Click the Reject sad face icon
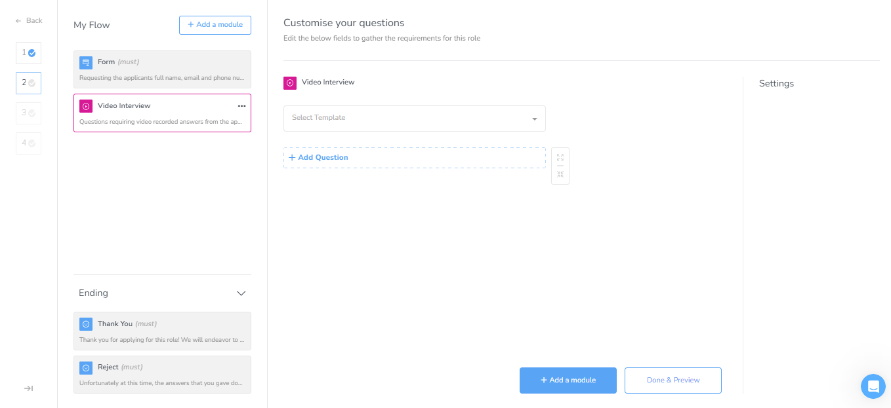 click(x=86, y=367)
